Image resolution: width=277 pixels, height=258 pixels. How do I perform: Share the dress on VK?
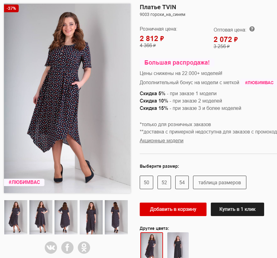tap(51, 248)
